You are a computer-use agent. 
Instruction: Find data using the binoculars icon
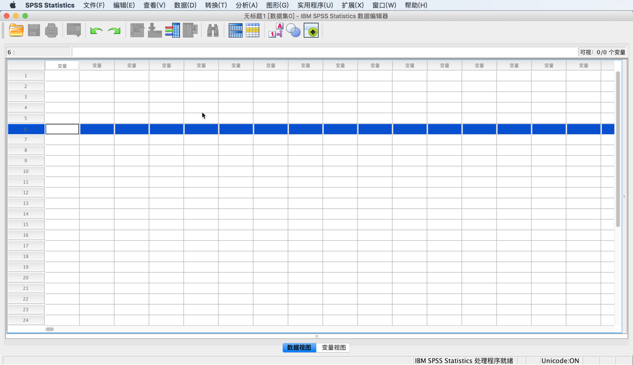(x=212, y=30)
